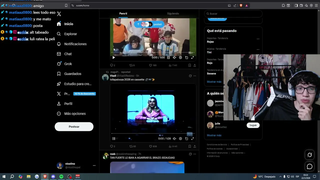Pause the lollapalooza cassette video
This screenshot has width=320, height=180.
coord(114,138)
